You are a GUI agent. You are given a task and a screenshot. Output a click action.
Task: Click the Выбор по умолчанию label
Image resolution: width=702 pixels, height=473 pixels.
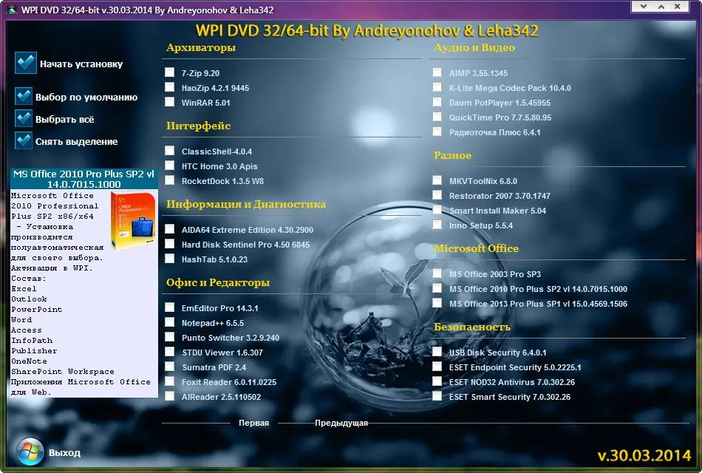[86, 98]
